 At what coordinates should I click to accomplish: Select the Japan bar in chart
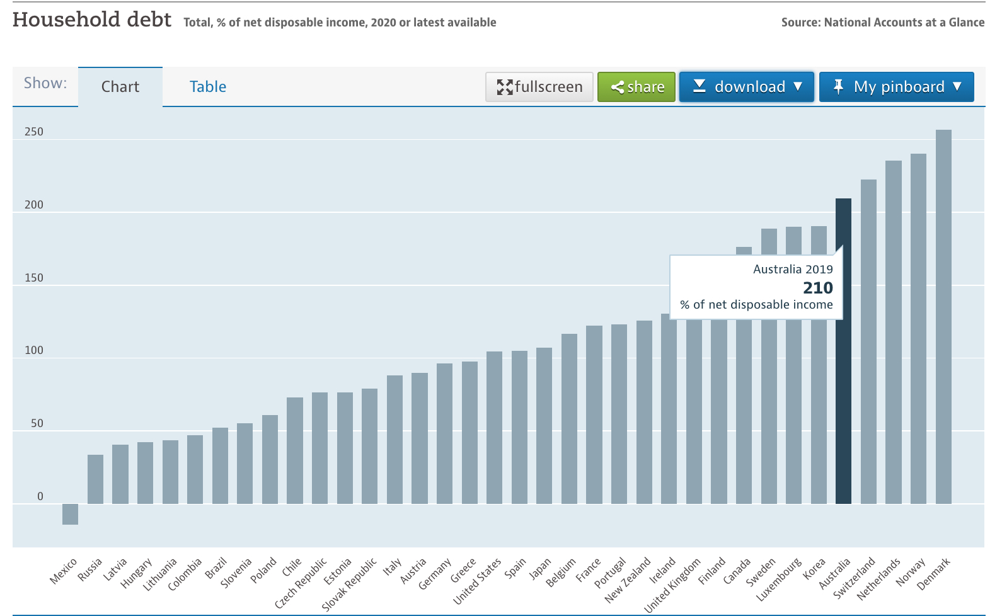click(x=544, y=426)
